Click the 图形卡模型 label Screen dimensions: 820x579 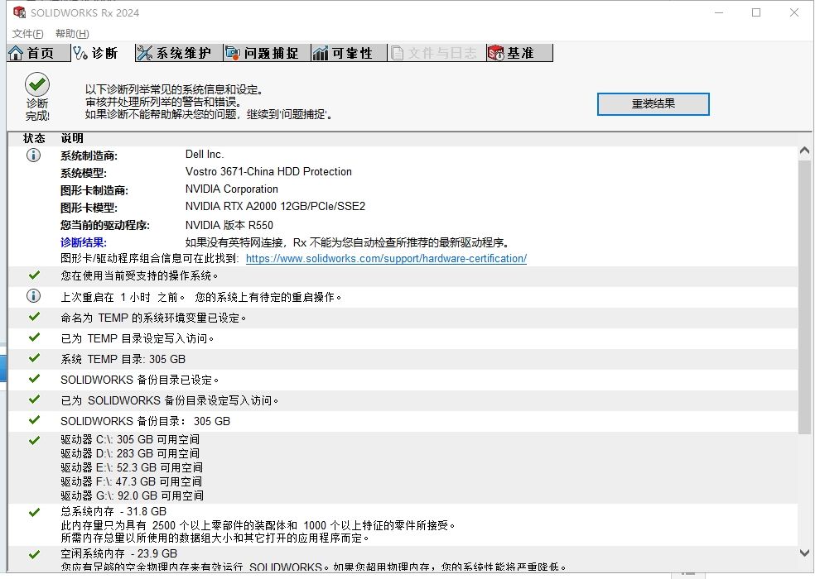tap(89, 208)
